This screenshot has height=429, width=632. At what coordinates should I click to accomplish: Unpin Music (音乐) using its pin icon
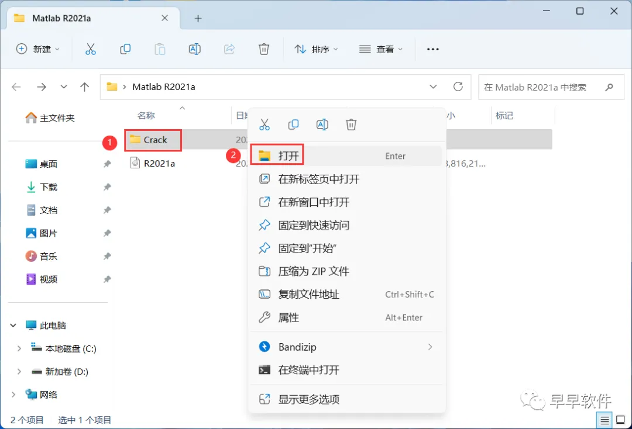(107, 257)
